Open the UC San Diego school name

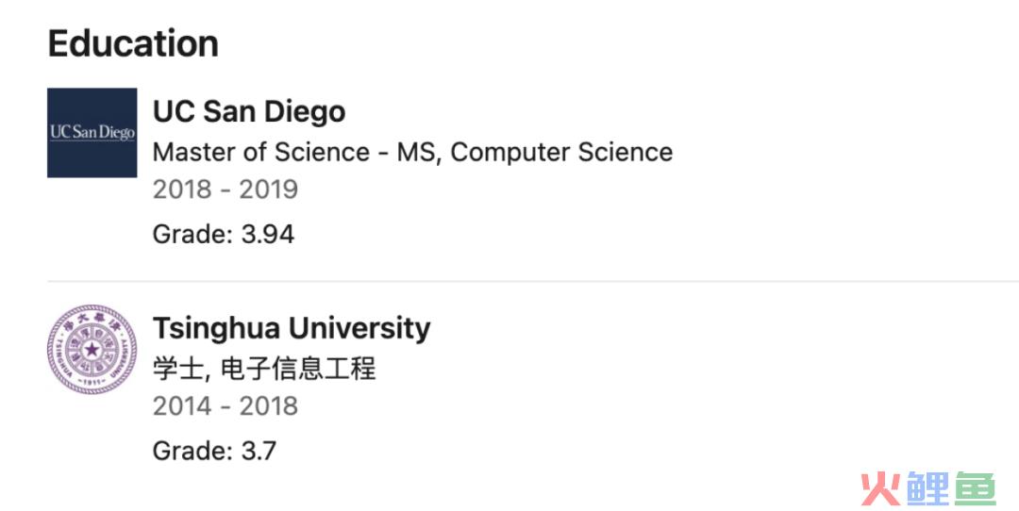coord(249,111)
